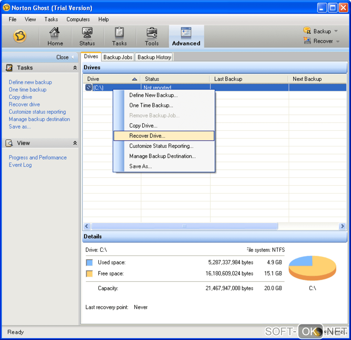Click the Norton Ghost title bar icon
This screenshot has height=340, width=351.
[7, 8]
